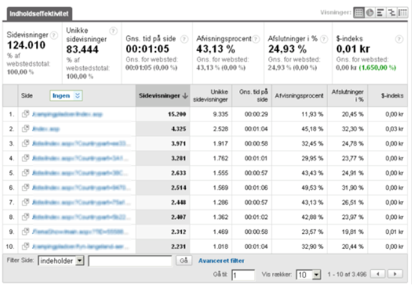Viewport: 412px width, 285px height.
Task: Open row 9 page in new window icon
Action: [x=25, y=232]
